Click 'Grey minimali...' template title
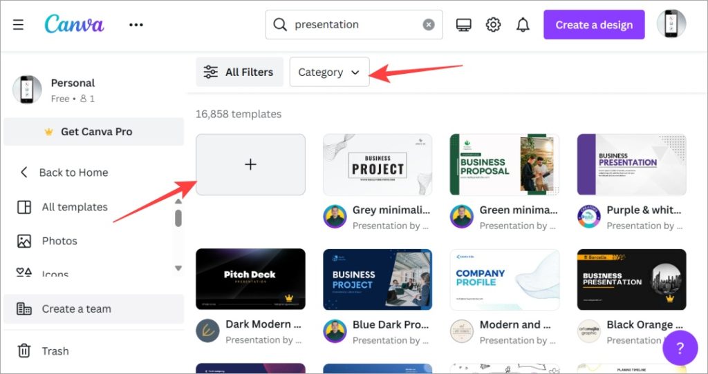Image resolution: width=708 pixels, height=374 pixels. (x=391, y=210)
